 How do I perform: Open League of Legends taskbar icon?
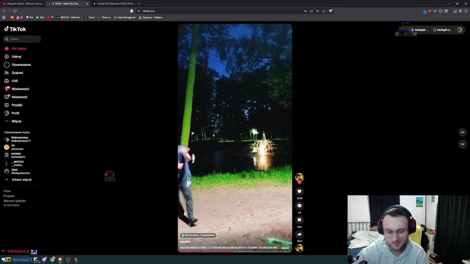point(76,260)
